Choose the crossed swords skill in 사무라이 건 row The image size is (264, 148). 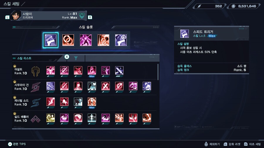coord(106,86)
